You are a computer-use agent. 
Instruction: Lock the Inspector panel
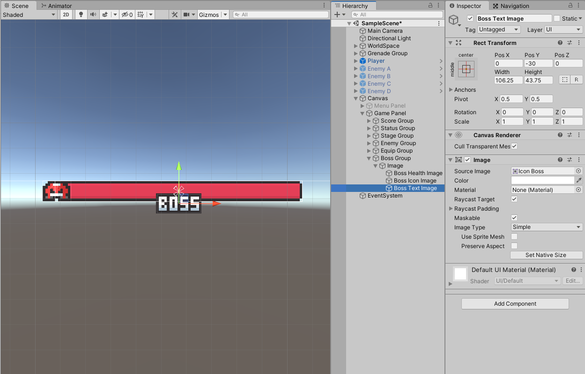pyautogui.click(x=571, y=6)
